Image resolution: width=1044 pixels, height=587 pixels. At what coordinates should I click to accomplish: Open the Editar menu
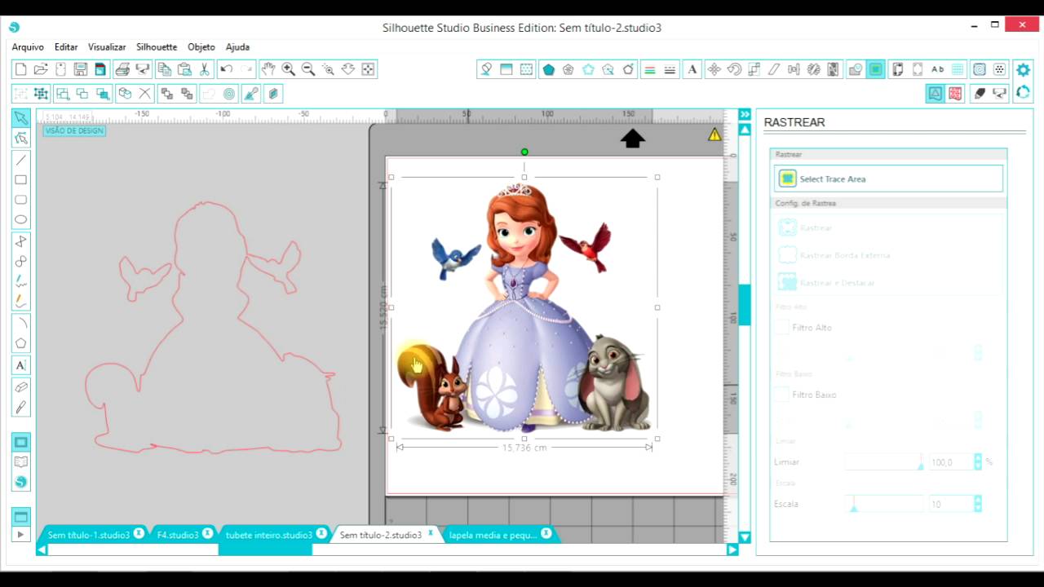click(x=66, y=47)
